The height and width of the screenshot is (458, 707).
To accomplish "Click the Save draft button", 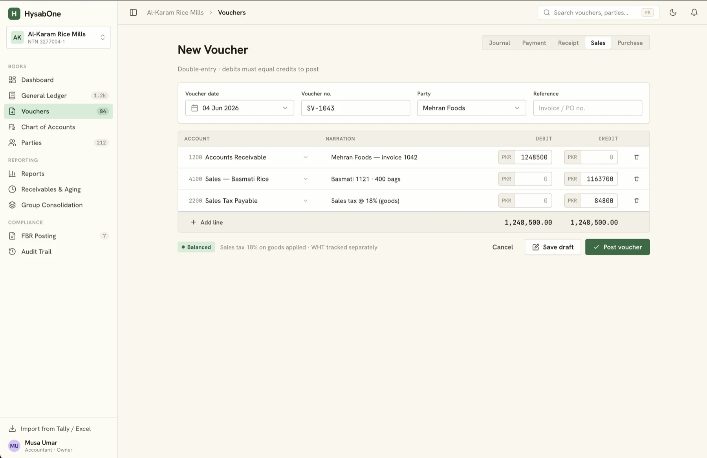I will (553, 247).
